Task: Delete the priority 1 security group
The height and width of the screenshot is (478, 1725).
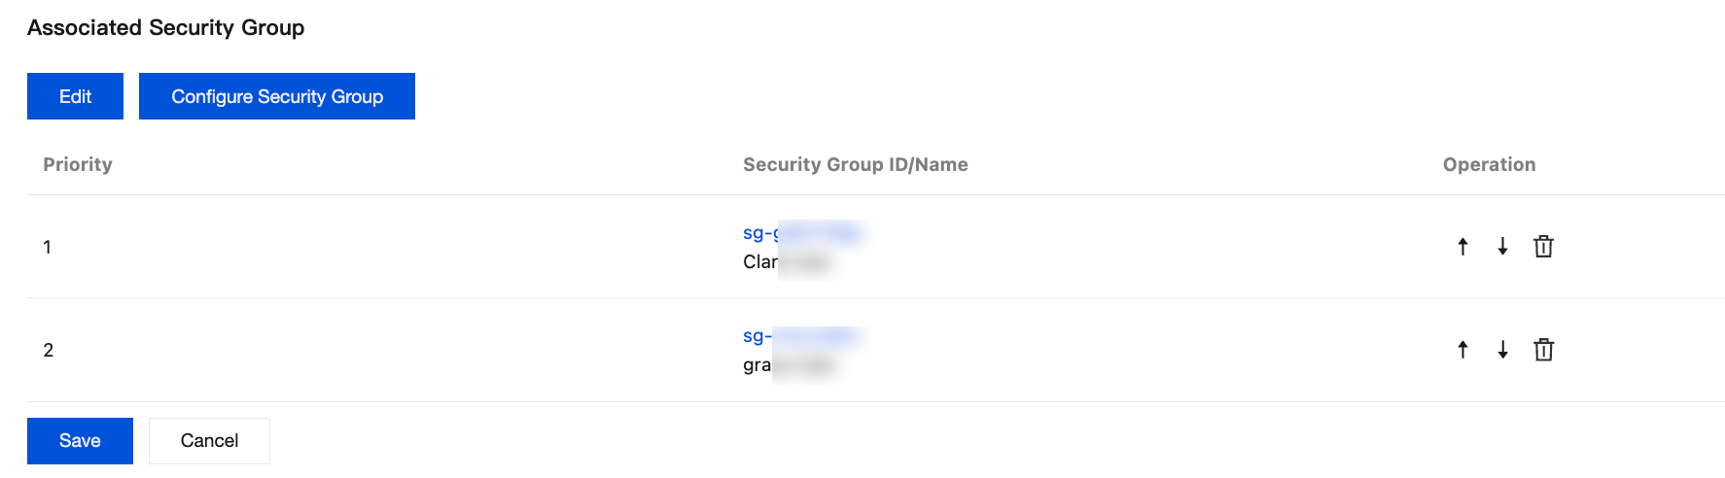Action: coord(1543,247)
